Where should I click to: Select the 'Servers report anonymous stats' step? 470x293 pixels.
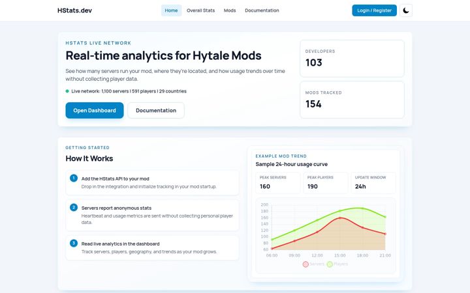(x=152, y=215)
